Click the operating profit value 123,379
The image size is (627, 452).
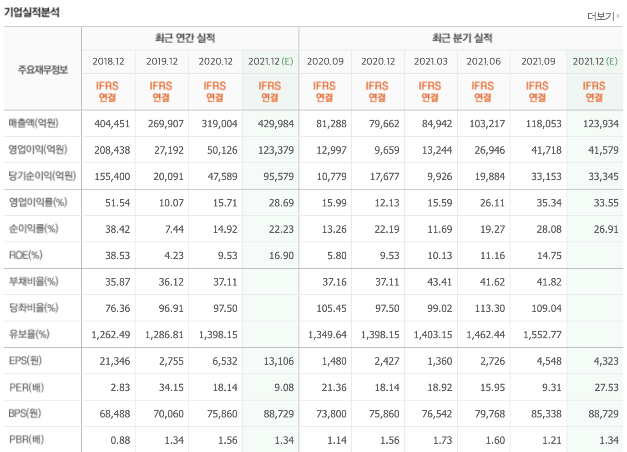pyautogui.click(x=276, y=150)
